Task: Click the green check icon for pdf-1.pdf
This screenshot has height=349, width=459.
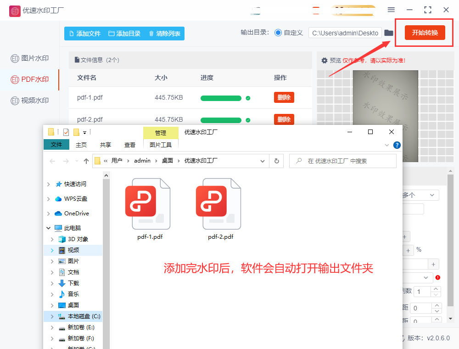Action: (x=248, y=98)
